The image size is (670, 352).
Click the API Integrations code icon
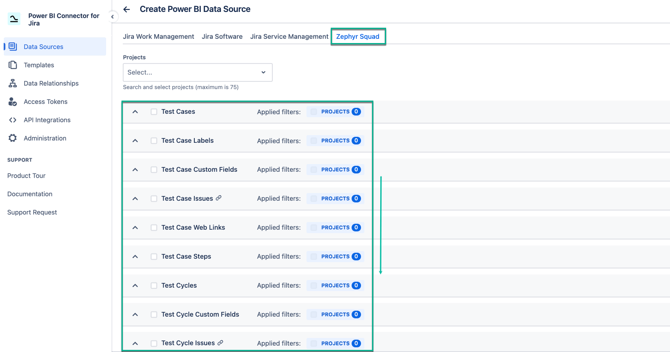point(13,120)
